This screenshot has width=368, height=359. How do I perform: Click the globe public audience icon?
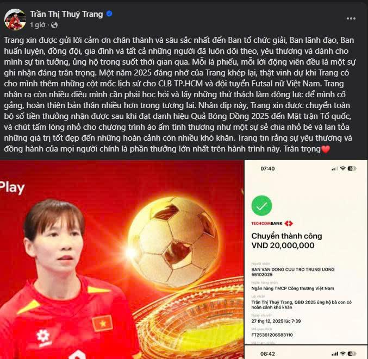pyautogui.click(x=54, y=25)
